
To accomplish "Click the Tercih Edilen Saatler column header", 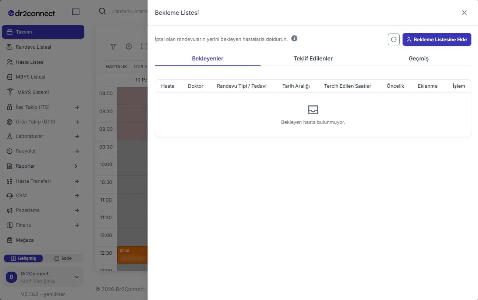I will [x=348, y=86].
